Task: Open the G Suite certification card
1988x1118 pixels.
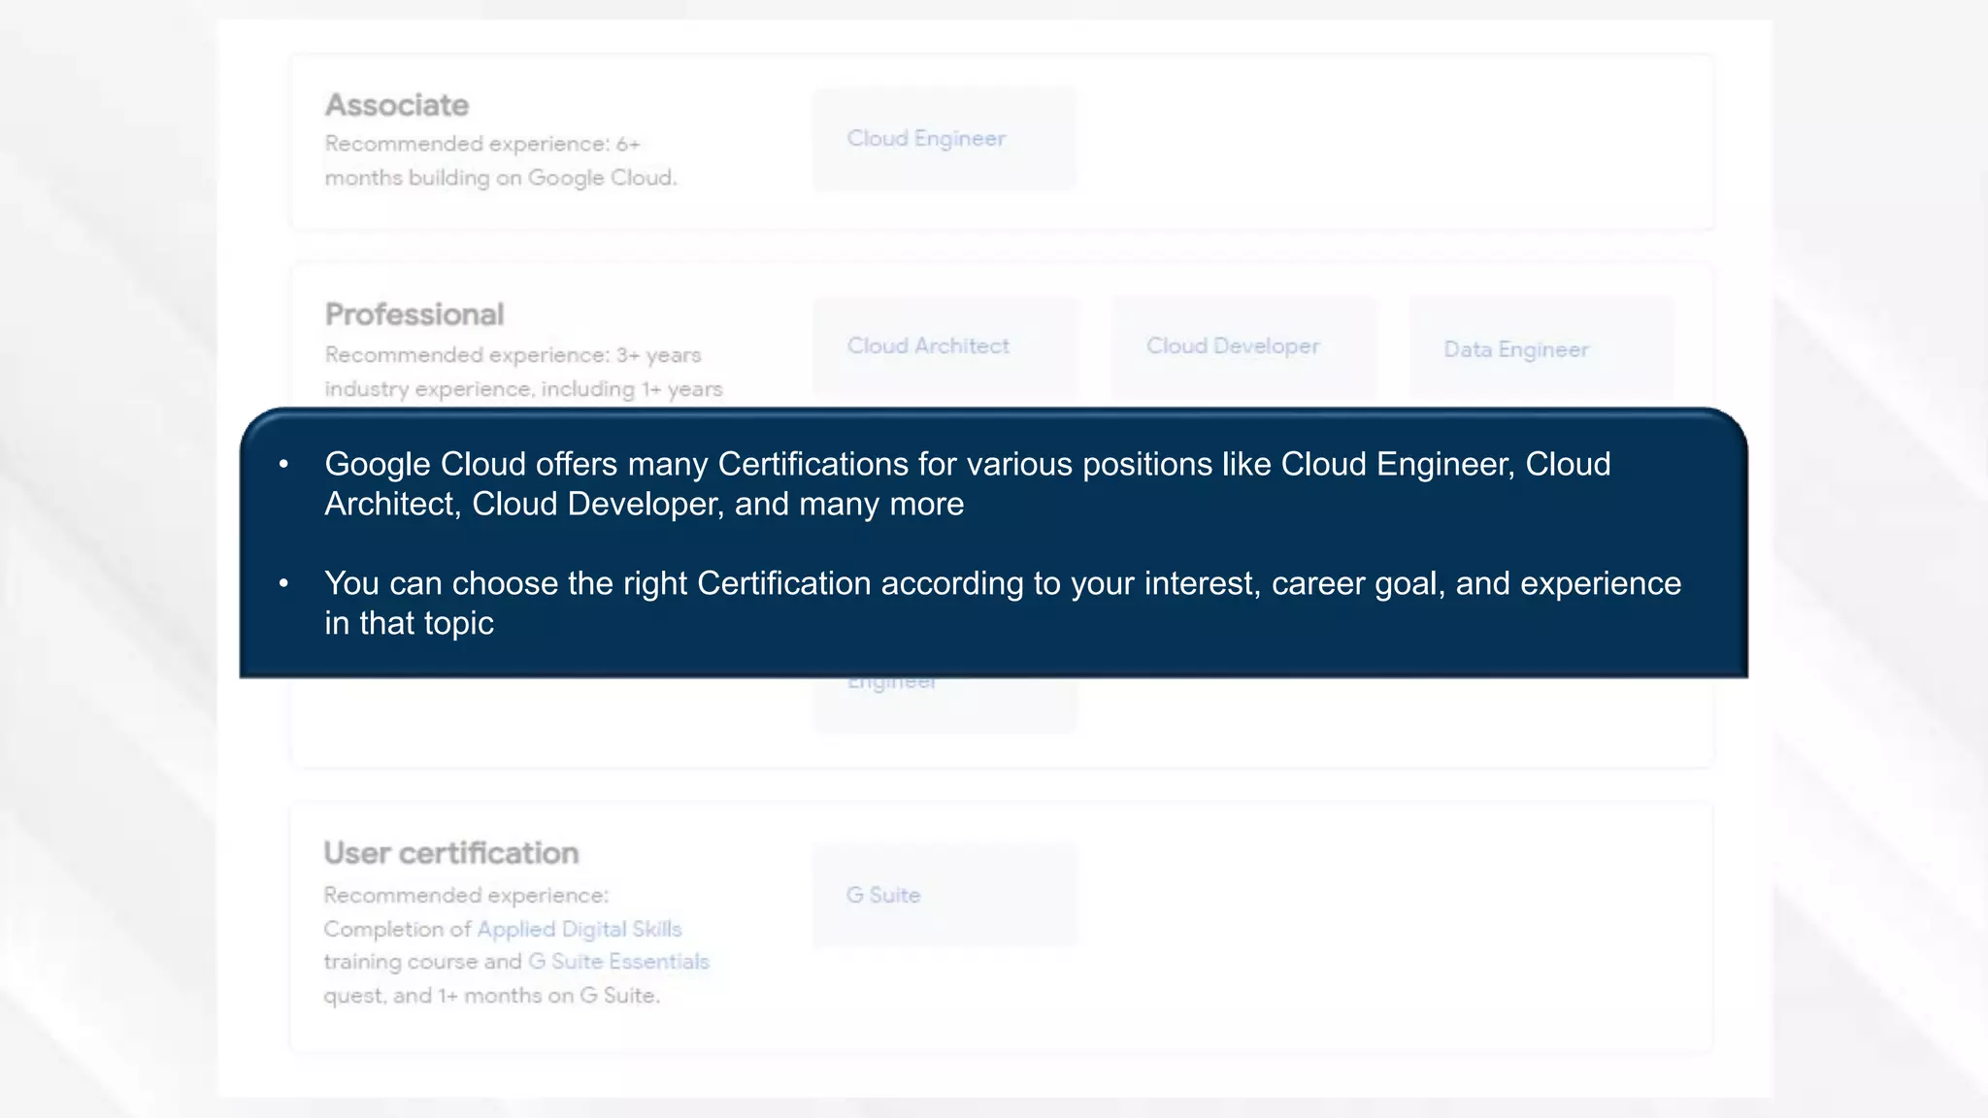Action: 944,895
